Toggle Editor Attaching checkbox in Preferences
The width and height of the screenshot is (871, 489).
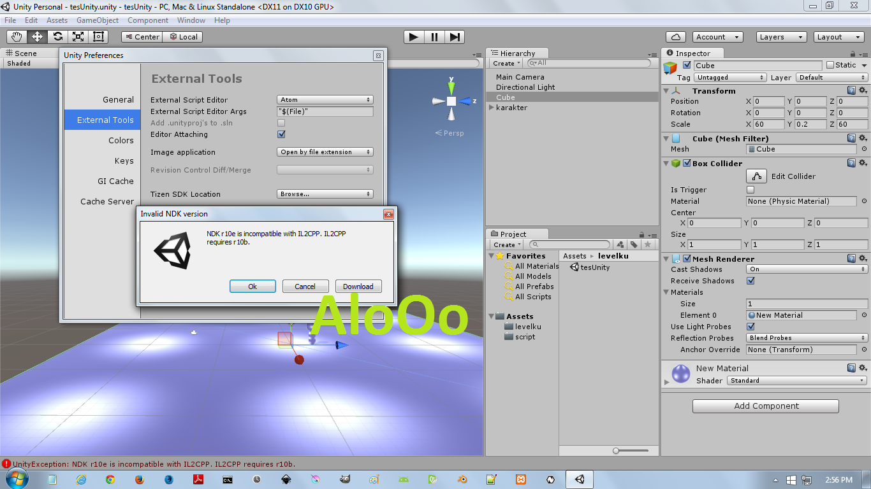(x=281, y=134)
